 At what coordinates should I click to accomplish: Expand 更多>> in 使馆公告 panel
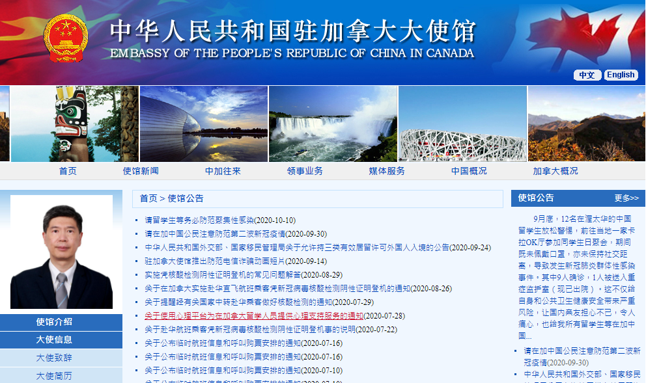pyautogui.click(x=626, y=198)
